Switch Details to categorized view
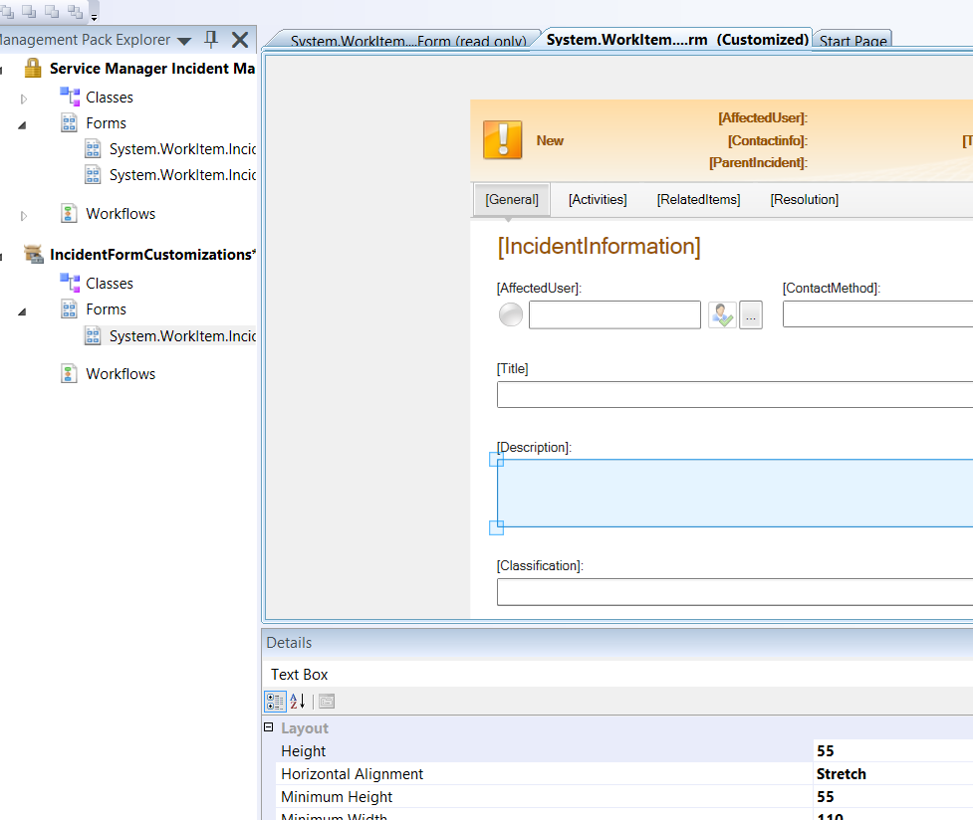973x820 pixels. (x=275, y=701)
